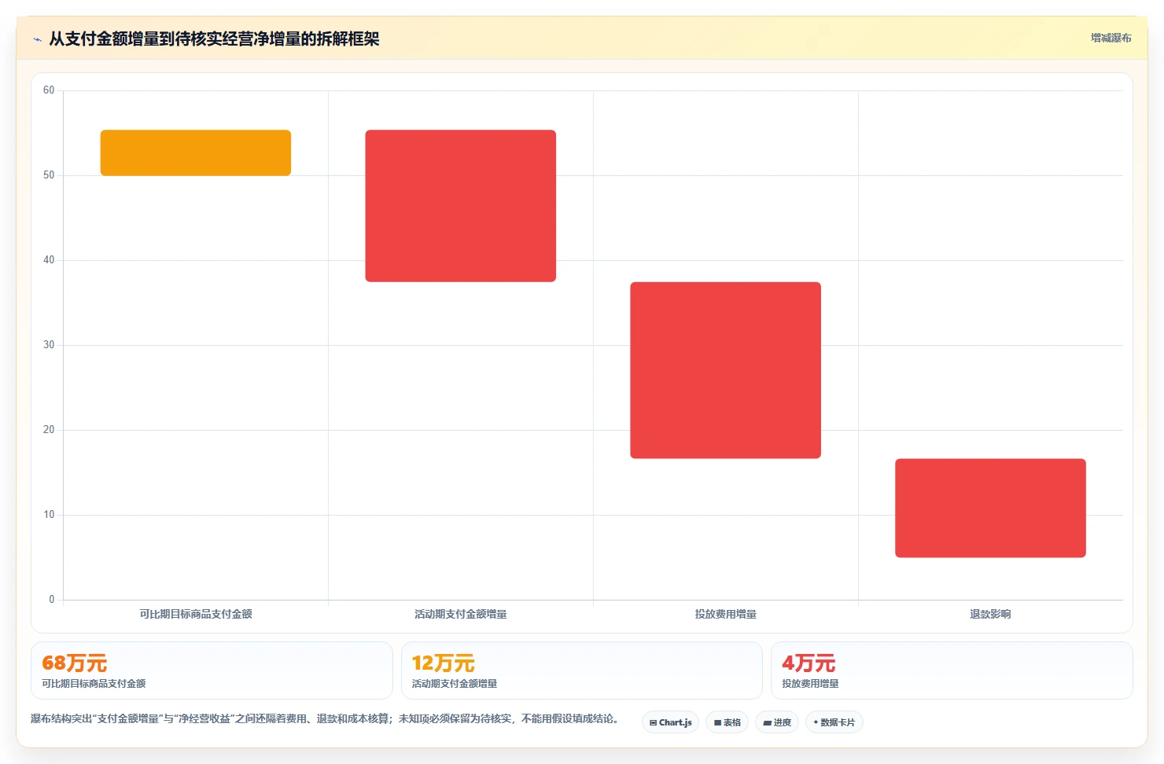1164x764 pixels.
Task: Click the 进度 chip
Action: (777, 722)
